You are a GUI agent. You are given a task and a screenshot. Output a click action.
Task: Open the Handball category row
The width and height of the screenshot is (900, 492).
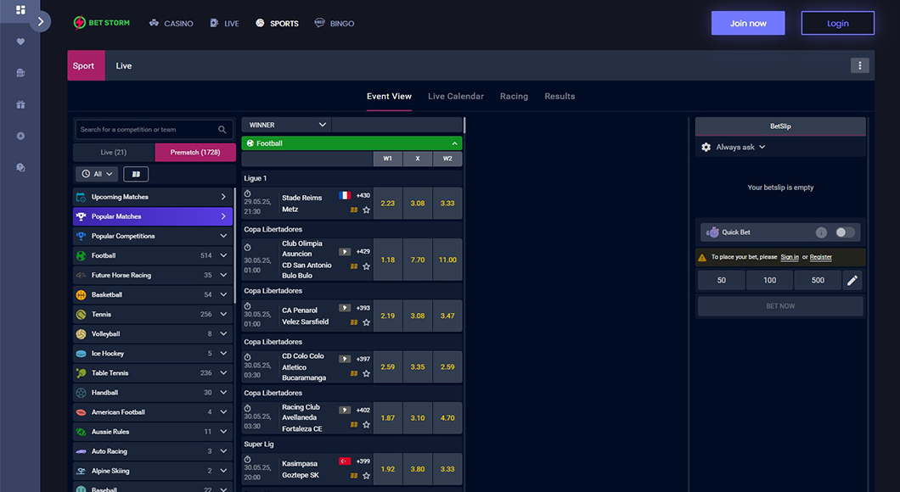point(153,392)
